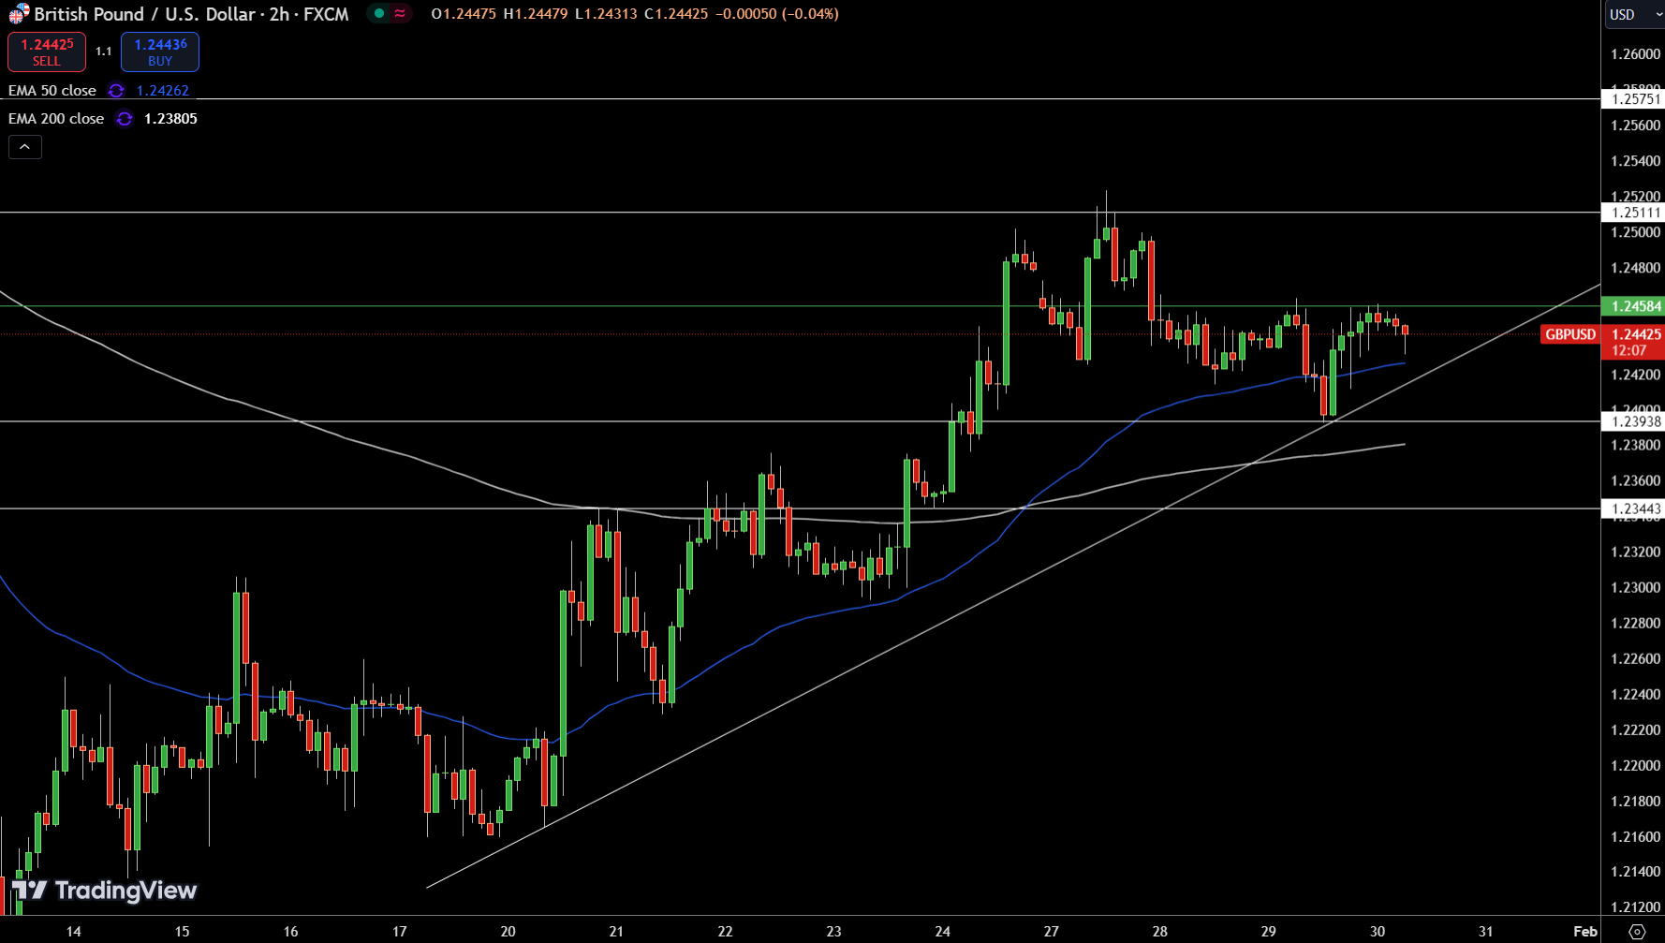Click the 27 date label on time axis
Viewport: 1665px width, 943px height.
1051,931
